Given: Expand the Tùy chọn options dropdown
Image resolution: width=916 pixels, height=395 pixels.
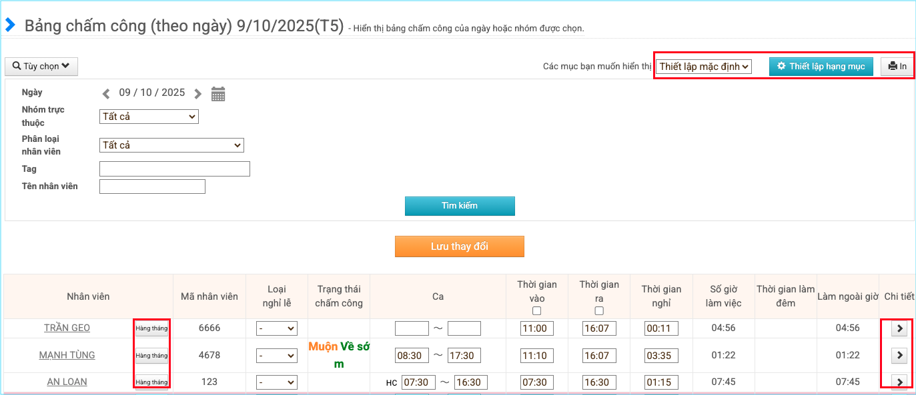Looking at the screenshot, I should pos(41,67).
